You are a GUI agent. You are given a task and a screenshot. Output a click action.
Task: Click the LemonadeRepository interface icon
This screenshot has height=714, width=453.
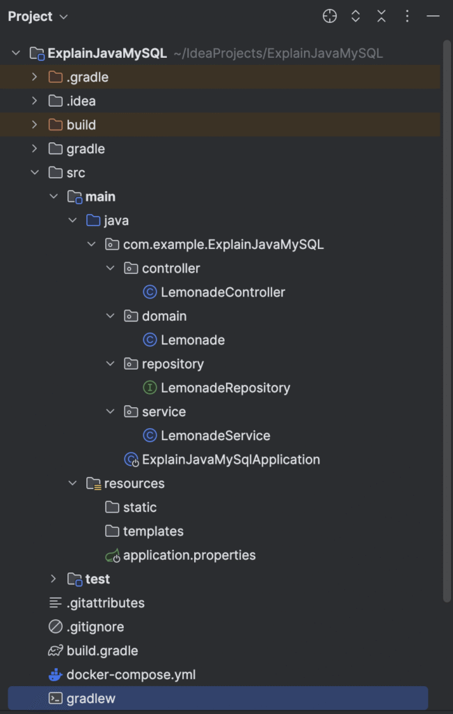coord(150,388)
